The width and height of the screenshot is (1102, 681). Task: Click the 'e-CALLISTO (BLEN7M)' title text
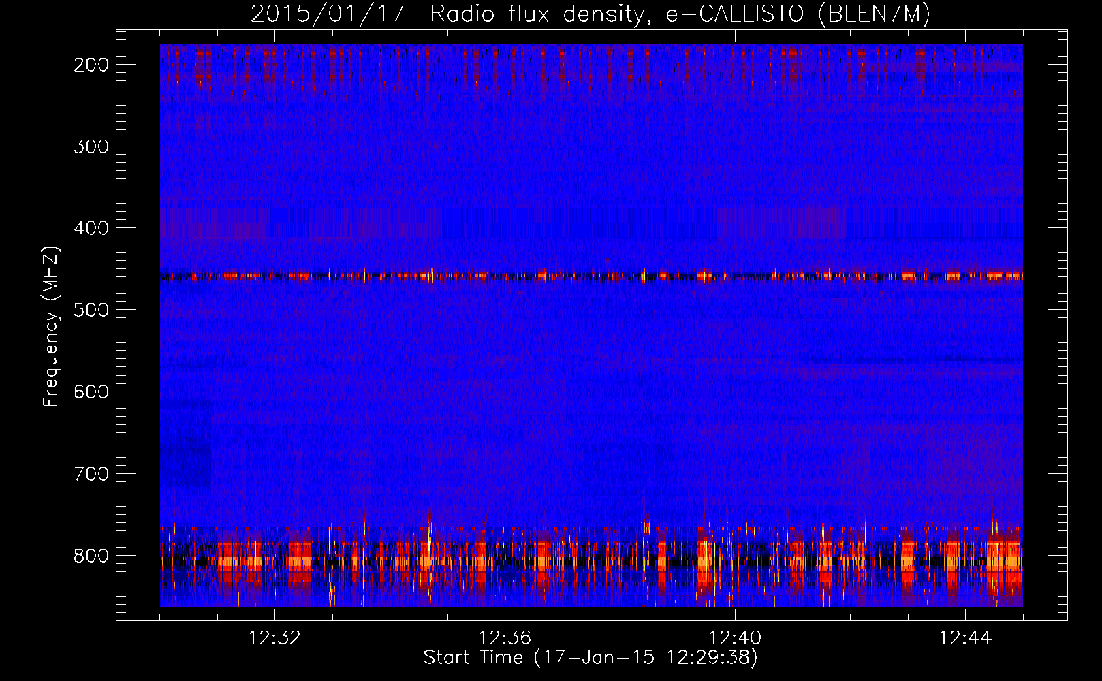pyautogui.click(x=798, y=14)
